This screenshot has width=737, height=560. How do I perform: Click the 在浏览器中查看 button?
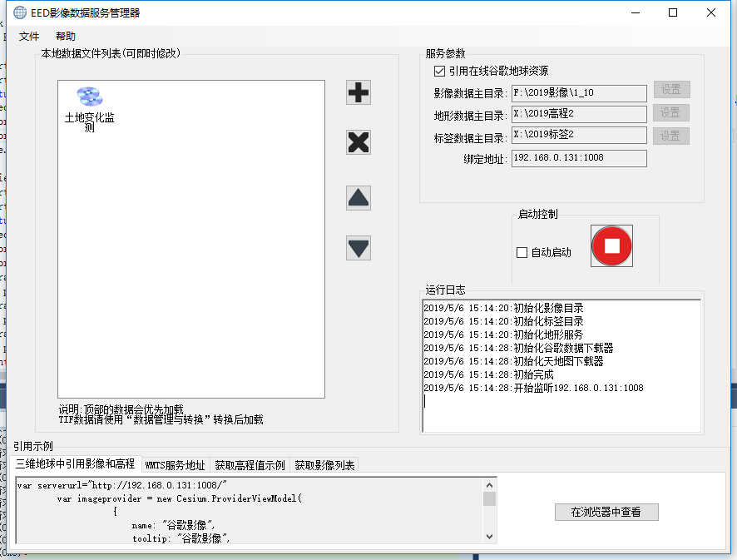606,512
